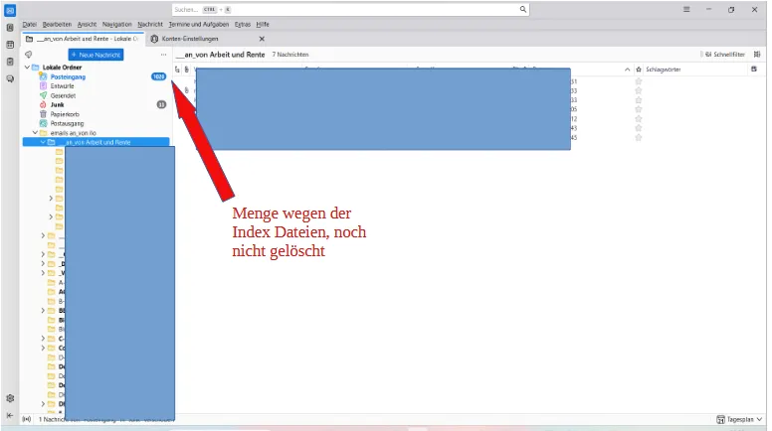Click the get messages cloud icon
772x431 pixels.
tap(29, 55)
